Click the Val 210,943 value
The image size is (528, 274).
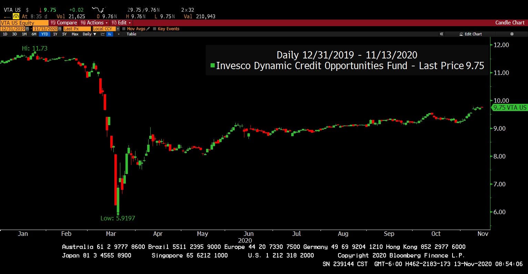pyautogui.click(x=200, y=16)
